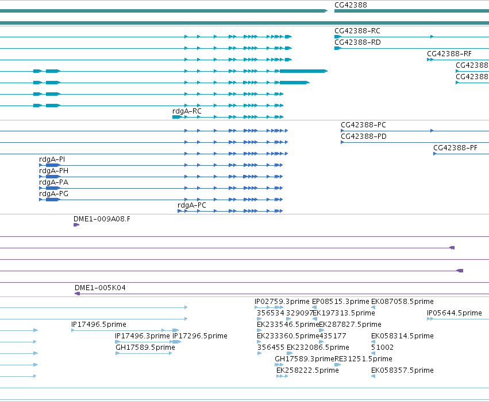
Task: Click the EK058357.5prime EST label
Action: (402, 370)
